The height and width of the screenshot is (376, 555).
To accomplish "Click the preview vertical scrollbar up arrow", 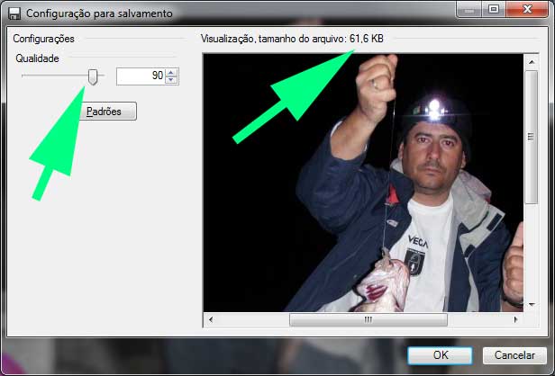I will 532,62.
